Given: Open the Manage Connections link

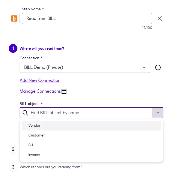Looking at the screenshot, I should point(40,91).
